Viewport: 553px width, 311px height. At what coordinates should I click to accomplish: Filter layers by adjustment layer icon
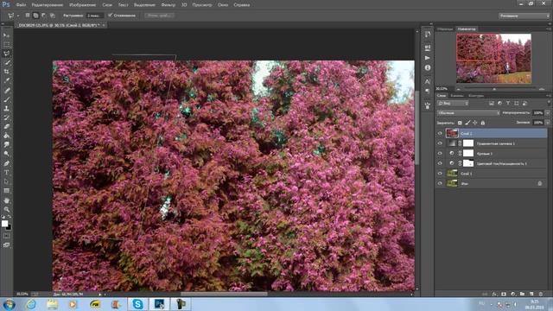click(x=499, y=104)
